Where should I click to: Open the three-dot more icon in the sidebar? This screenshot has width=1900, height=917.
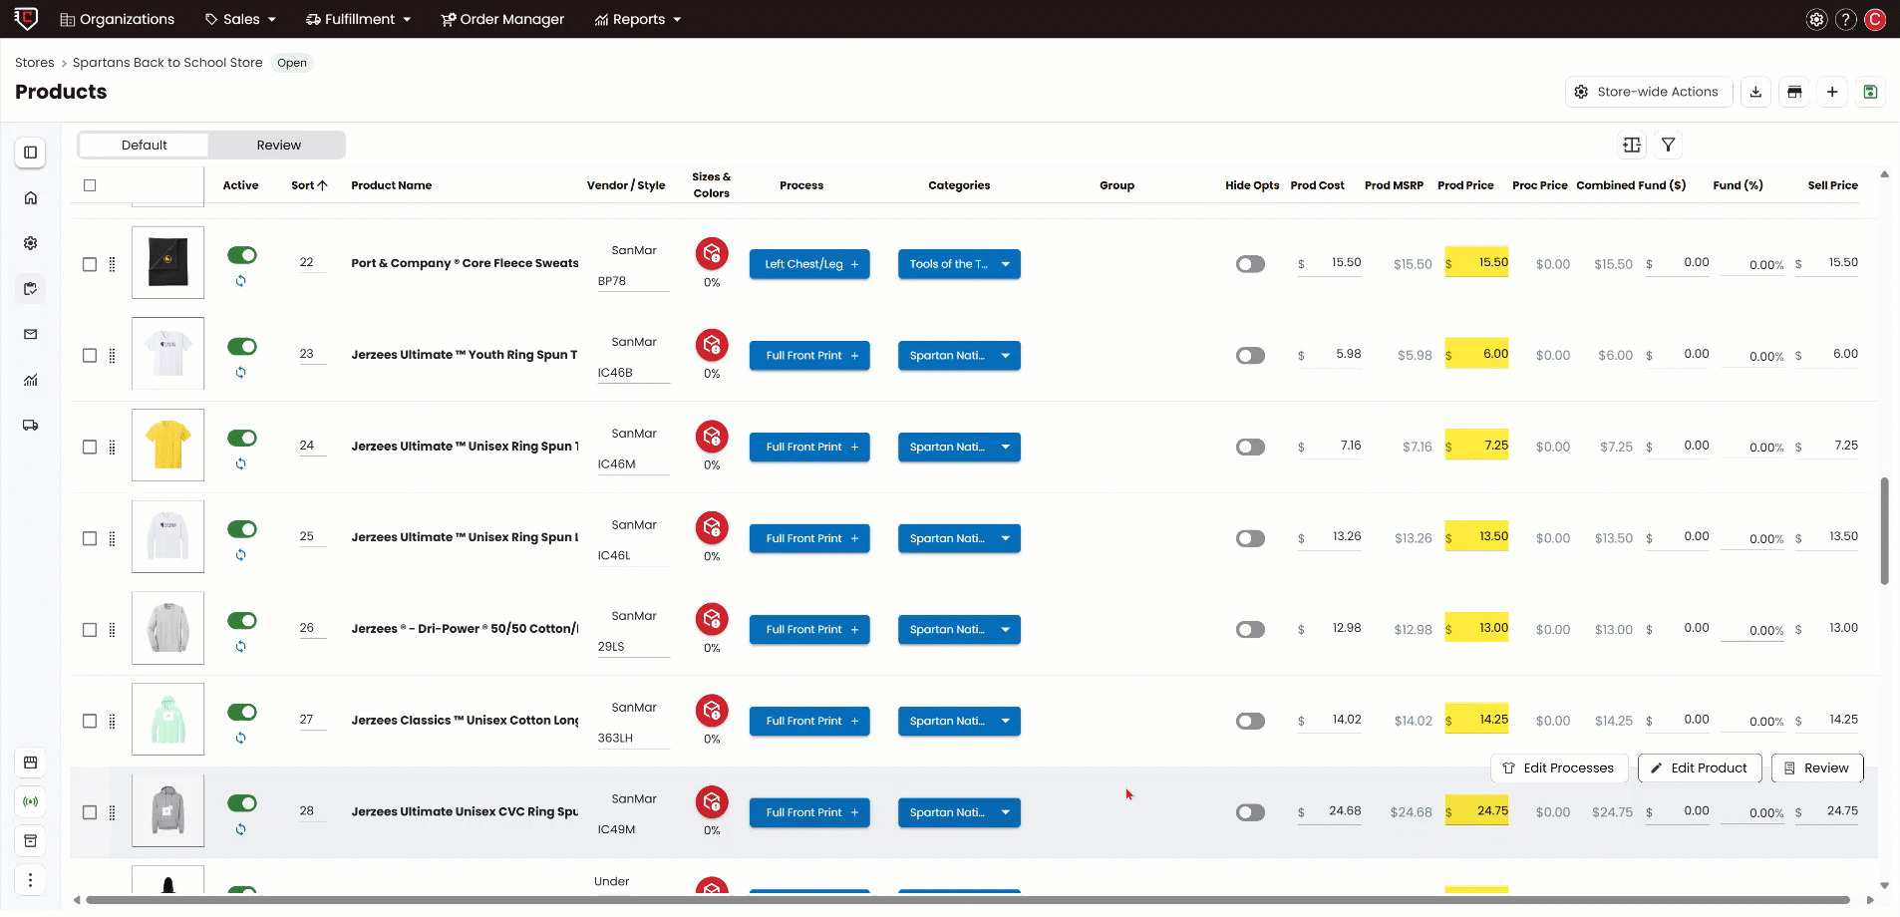[x=31, y=880]
